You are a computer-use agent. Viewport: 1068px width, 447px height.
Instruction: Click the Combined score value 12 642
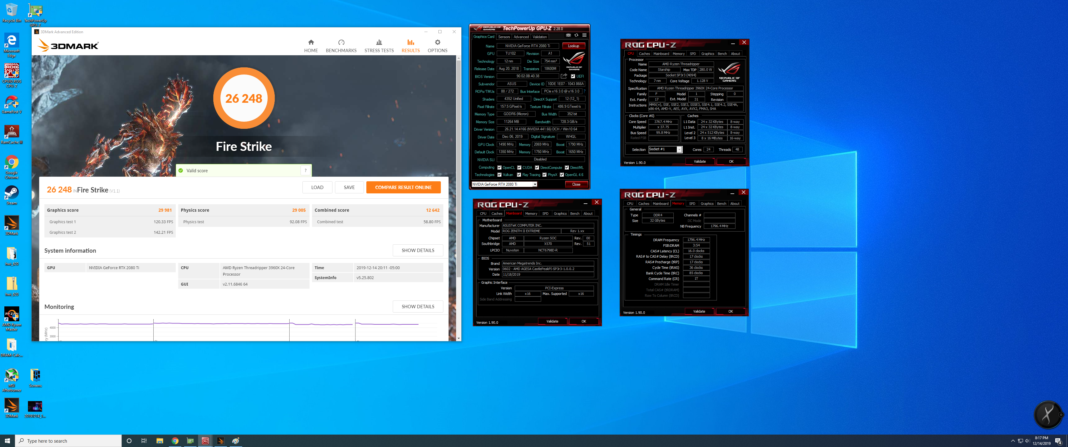[x=433, y=210]
